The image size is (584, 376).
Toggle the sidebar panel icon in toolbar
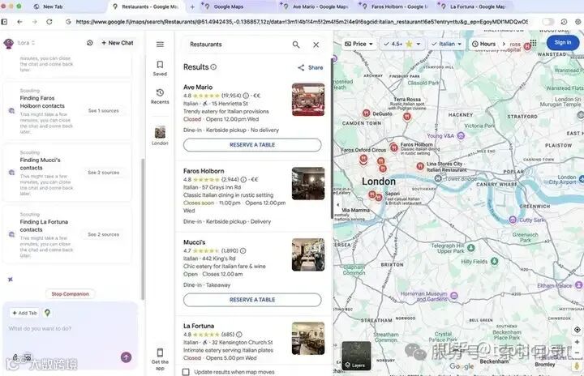[x=4, y=22]
